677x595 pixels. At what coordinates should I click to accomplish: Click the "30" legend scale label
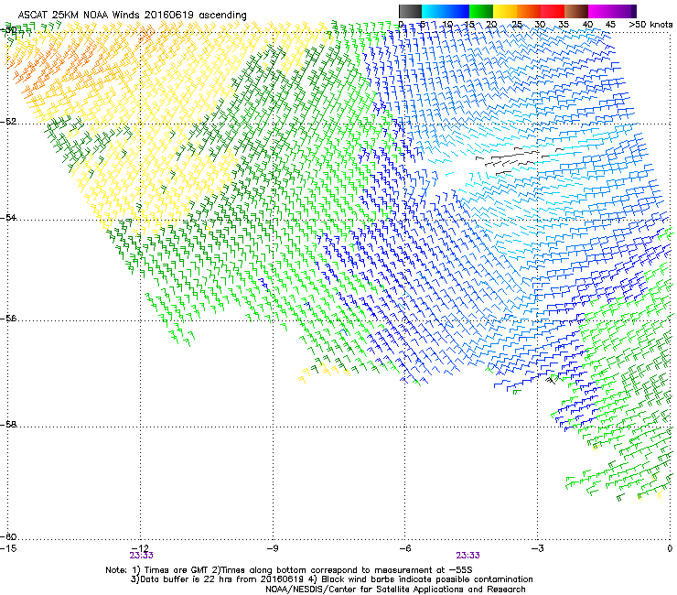pyautogui.click(x=540, y=25)
